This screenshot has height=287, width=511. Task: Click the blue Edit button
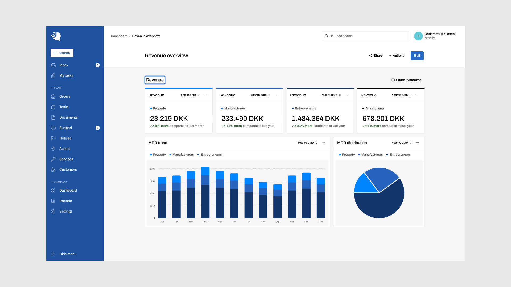tap(417, 56)
